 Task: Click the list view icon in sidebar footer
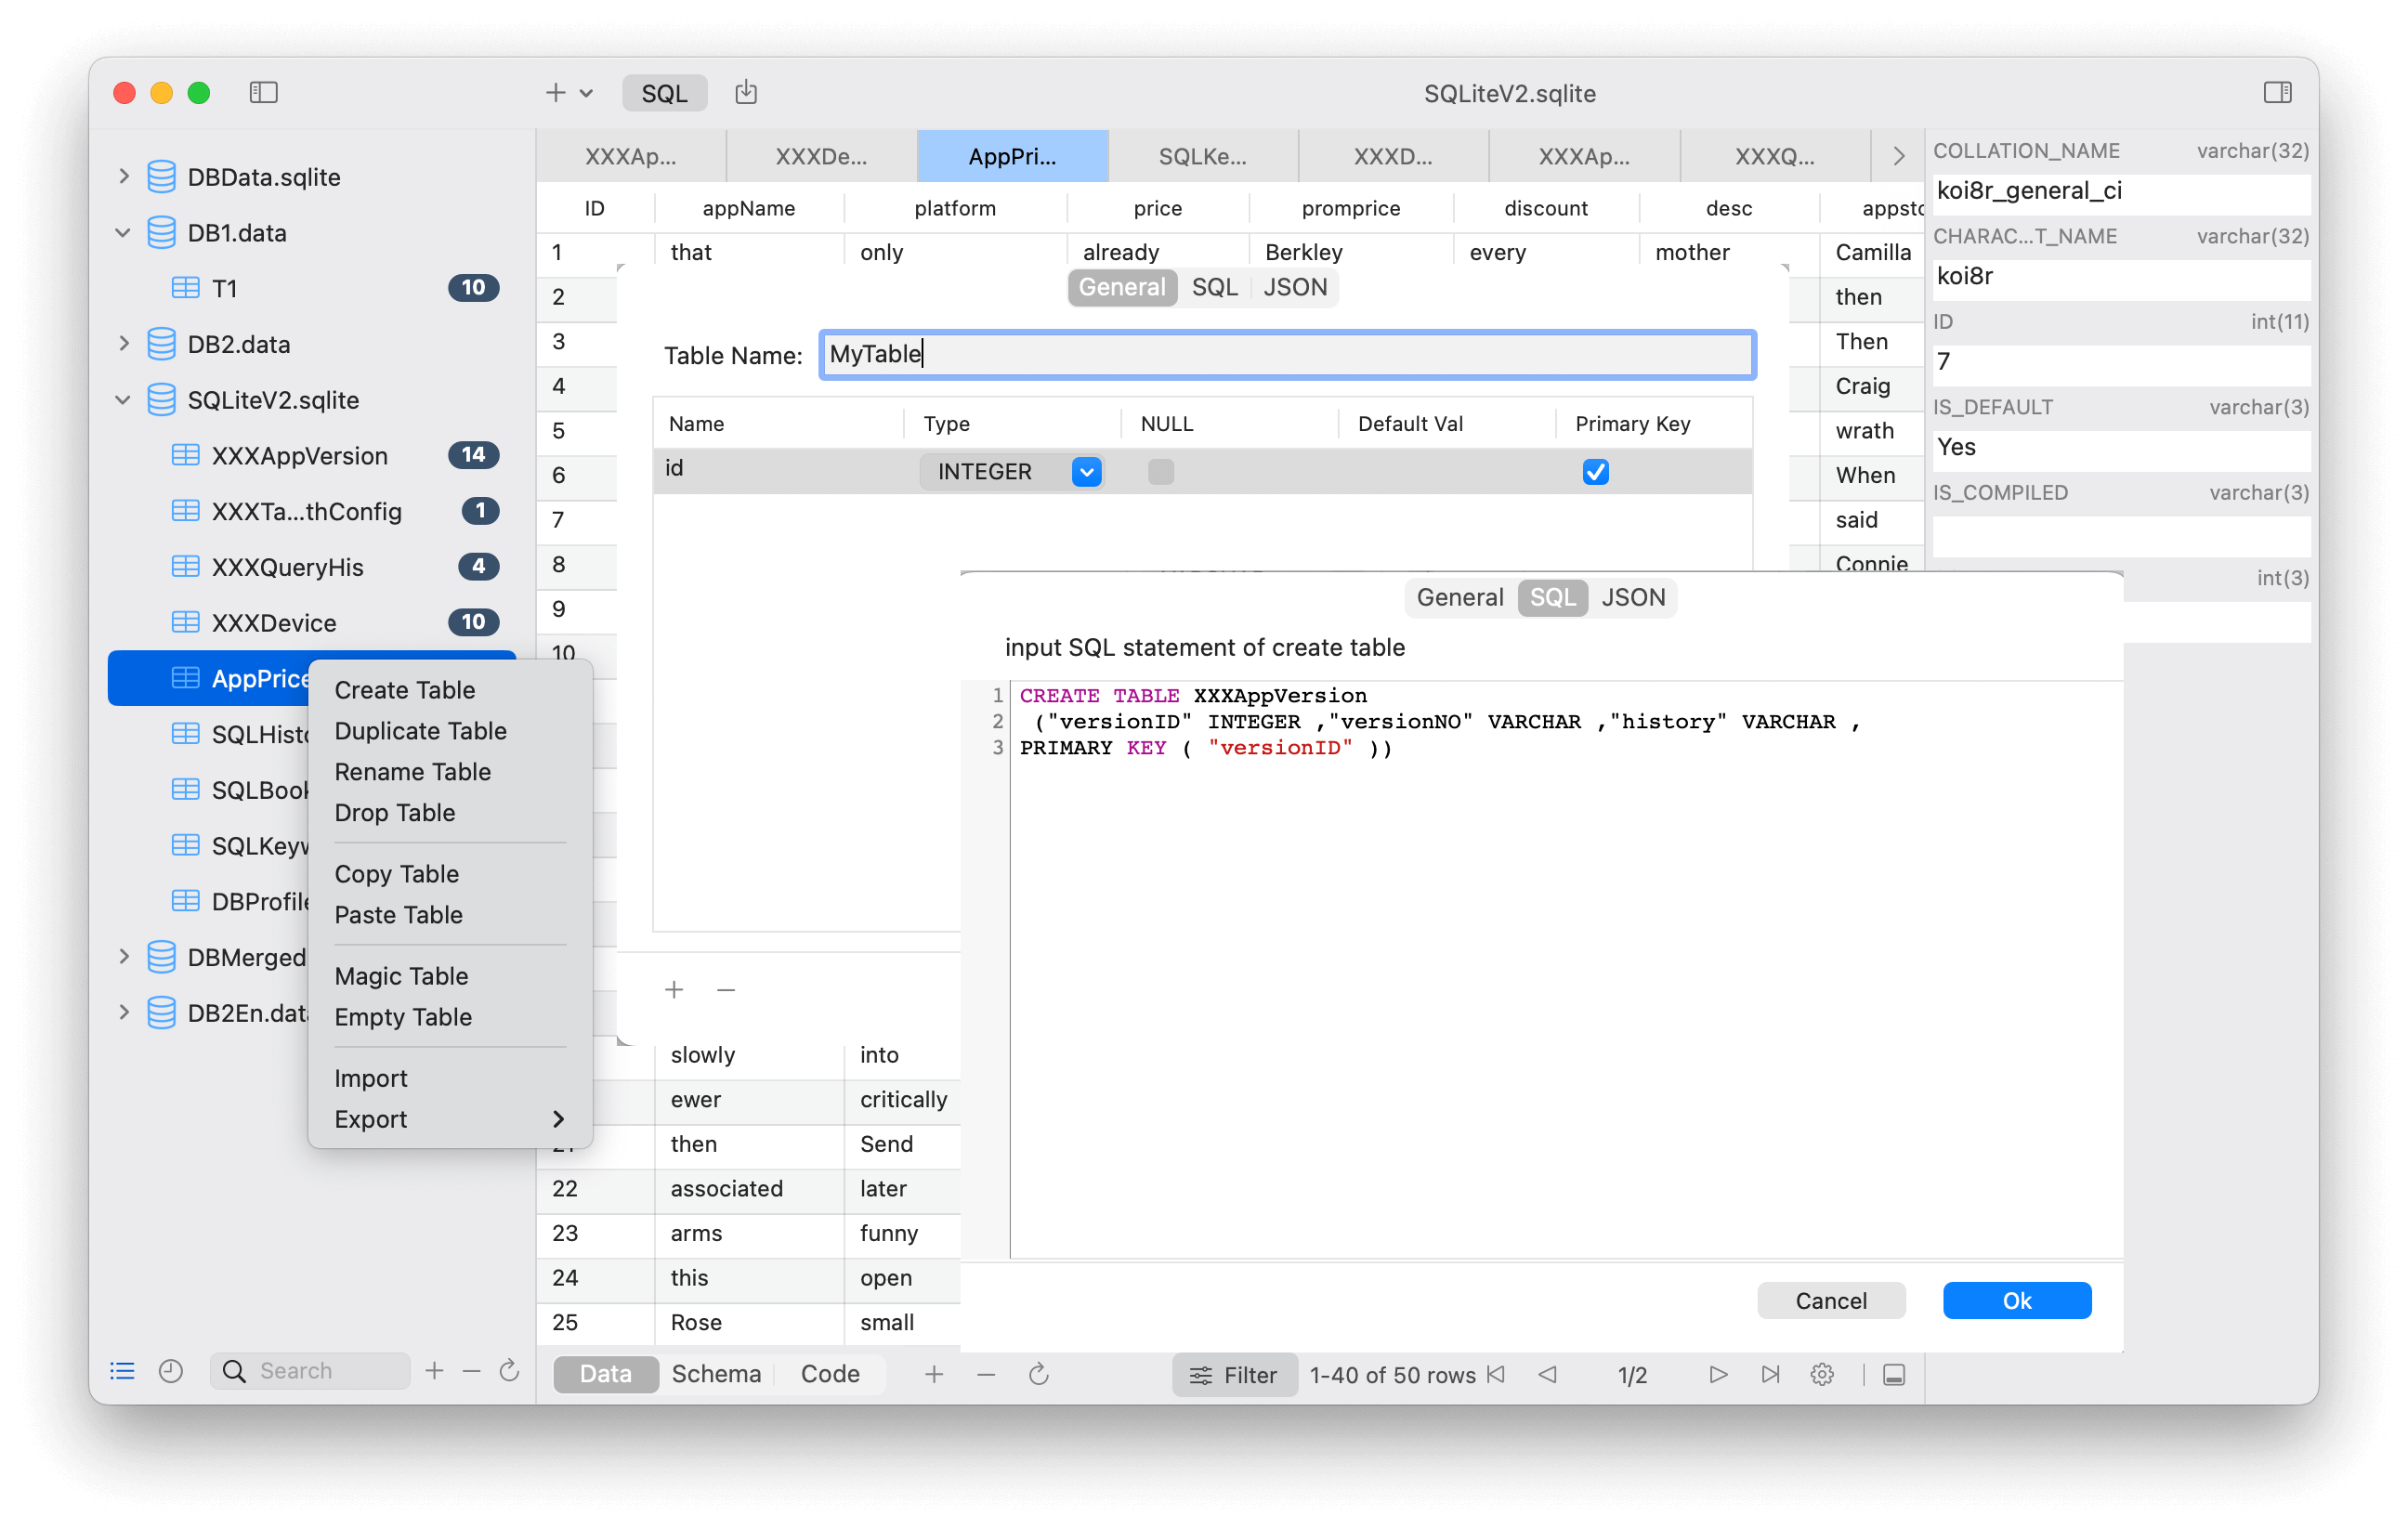click(122, 1371)
